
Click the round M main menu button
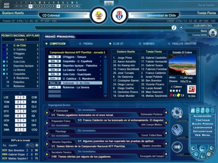click(203, 148)
